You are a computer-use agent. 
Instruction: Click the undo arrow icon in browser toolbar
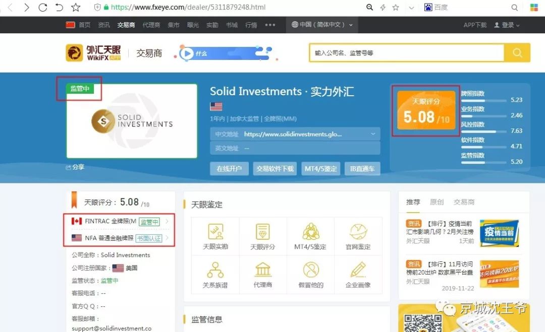click(60, 7)
